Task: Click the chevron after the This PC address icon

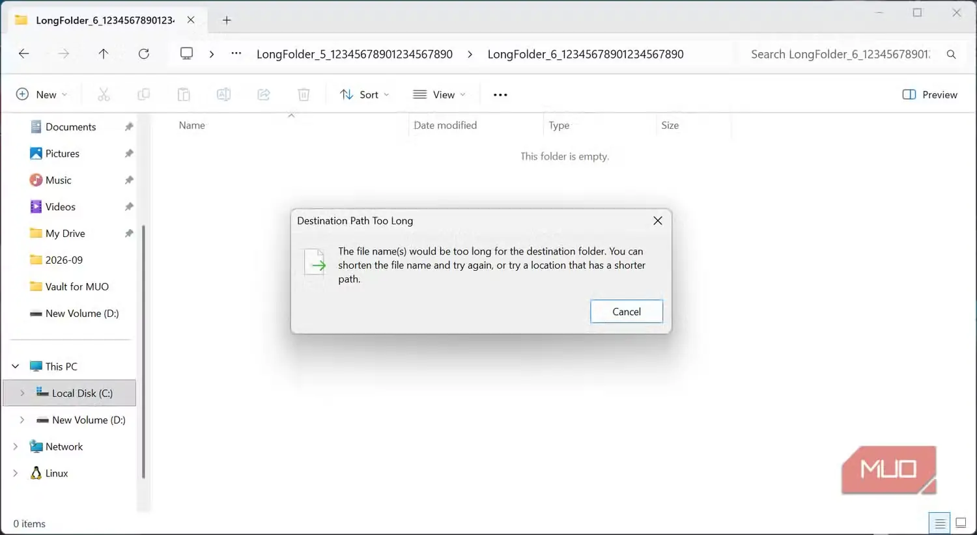Action: point(212,54)
